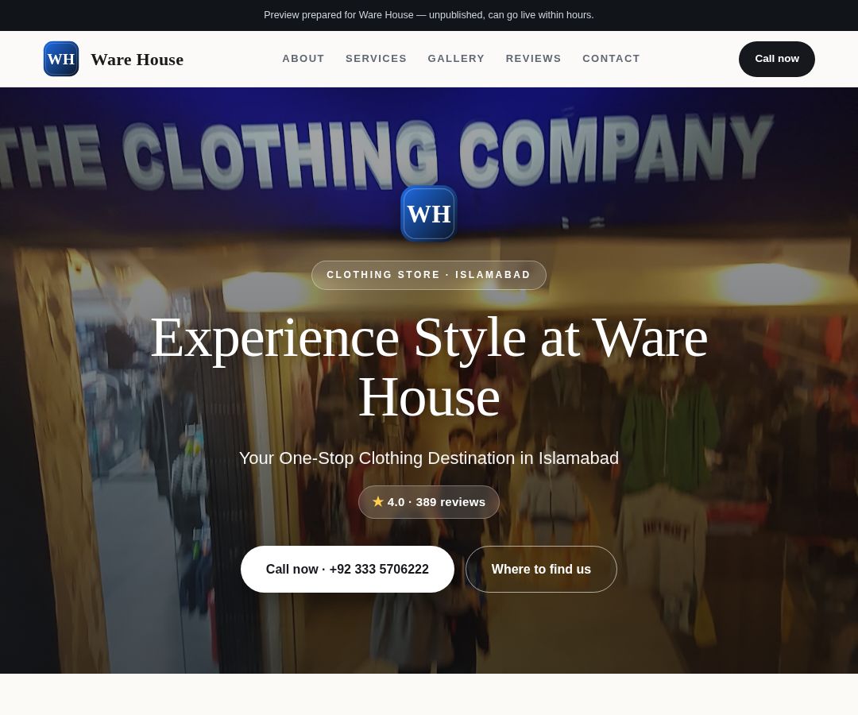Select Contact in the header menu
This screenshot has width=858, height=715.
611,59
